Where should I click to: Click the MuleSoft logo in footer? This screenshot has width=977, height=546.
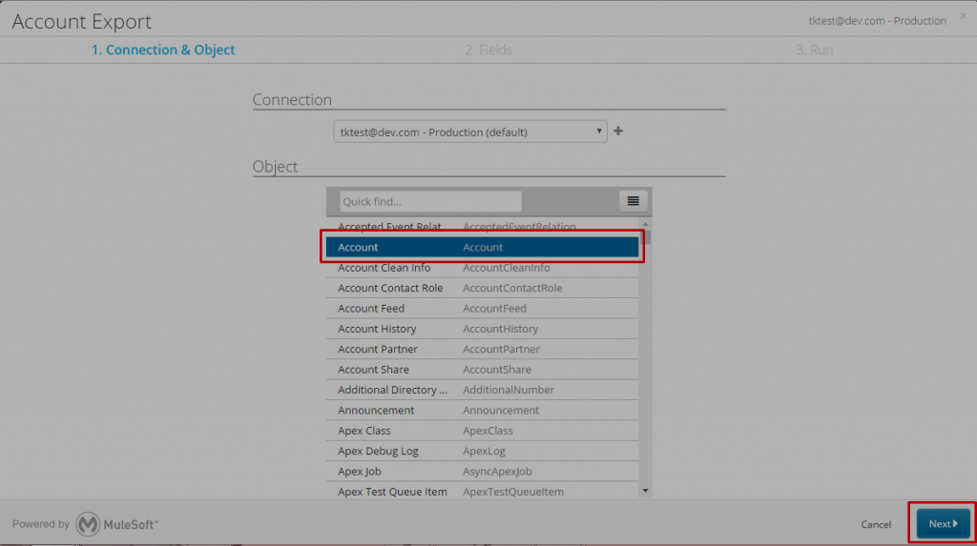[x=116, y=524]
